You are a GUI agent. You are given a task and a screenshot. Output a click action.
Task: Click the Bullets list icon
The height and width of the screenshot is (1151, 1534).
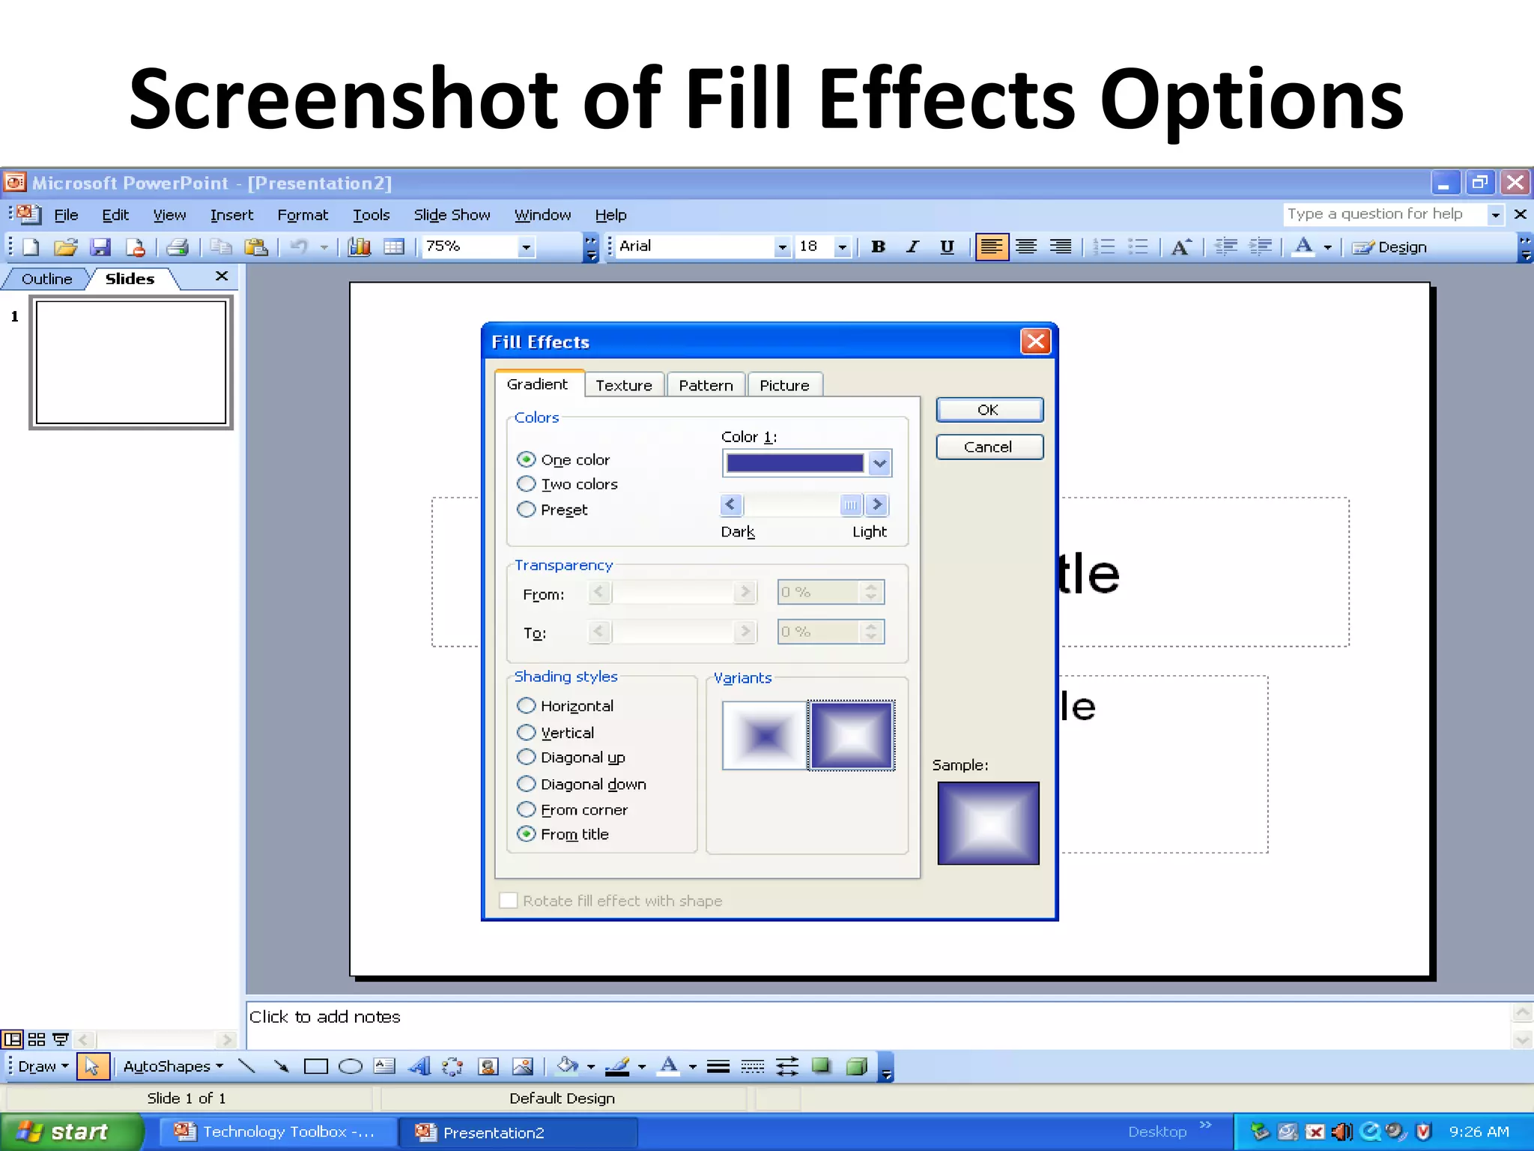[x=1138, y=247]
